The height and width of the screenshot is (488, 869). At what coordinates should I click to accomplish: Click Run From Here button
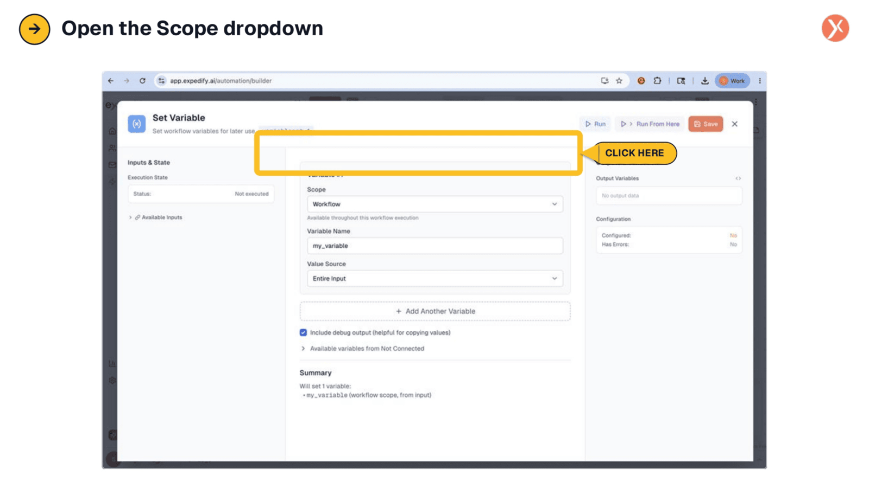coord(650,124)
